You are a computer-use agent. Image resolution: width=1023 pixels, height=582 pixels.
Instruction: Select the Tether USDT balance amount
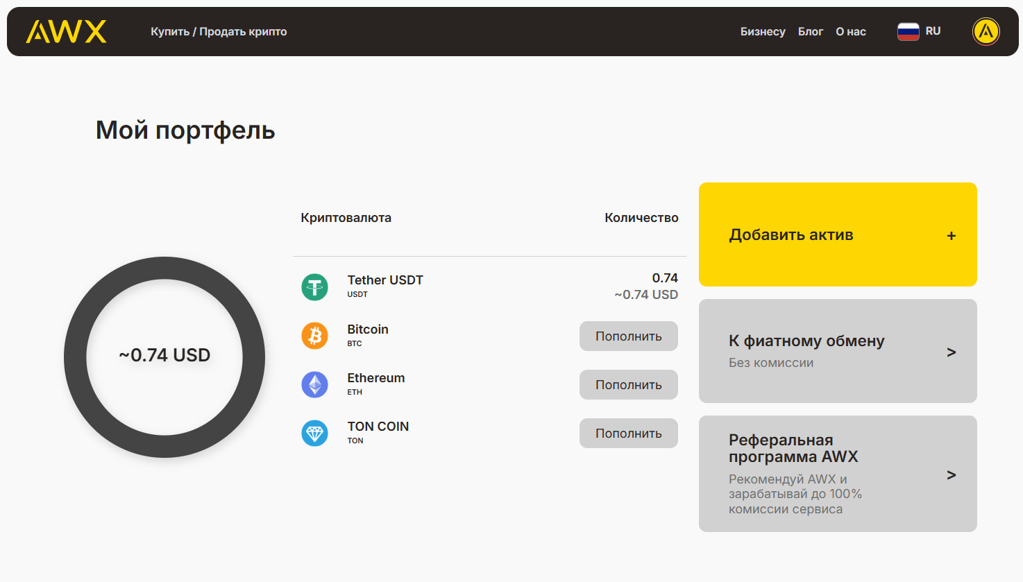[664, 278]
